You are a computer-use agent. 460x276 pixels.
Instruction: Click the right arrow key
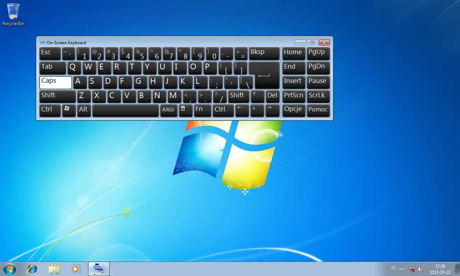[272, 111]
